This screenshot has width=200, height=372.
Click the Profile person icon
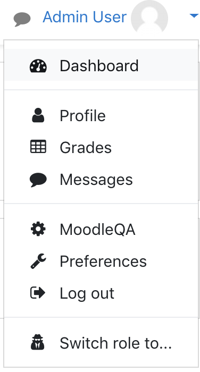click(38, 115)
